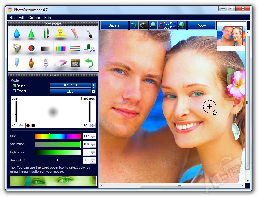
Task: Select the Red Eye removal tool
Action: (x=31, y=48)
